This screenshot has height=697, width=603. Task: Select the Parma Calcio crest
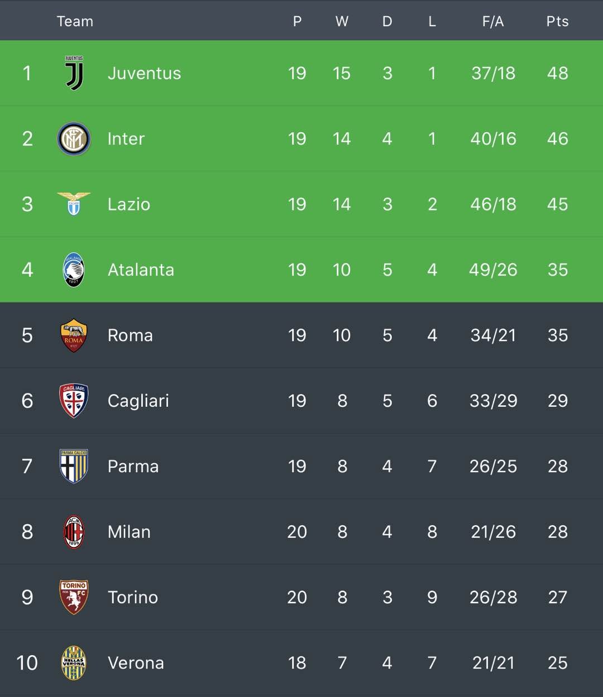click(x=74, y=466)
